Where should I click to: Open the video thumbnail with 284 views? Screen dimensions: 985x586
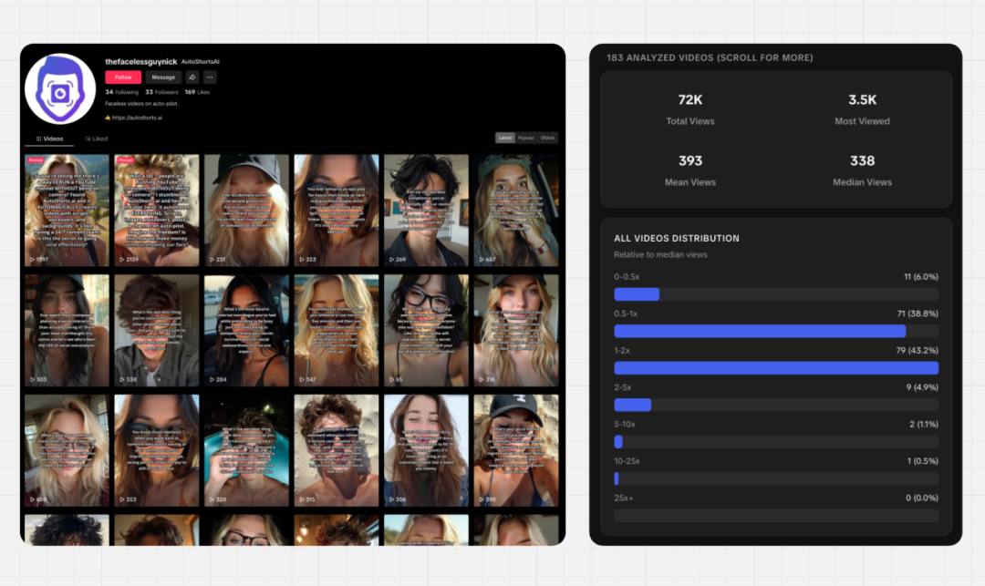(x=246, y=330)
